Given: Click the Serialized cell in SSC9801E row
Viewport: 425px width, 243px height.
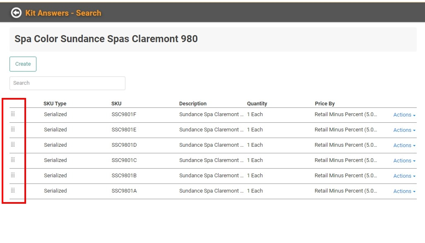Looking at the screenshot, I should [55, 130].
